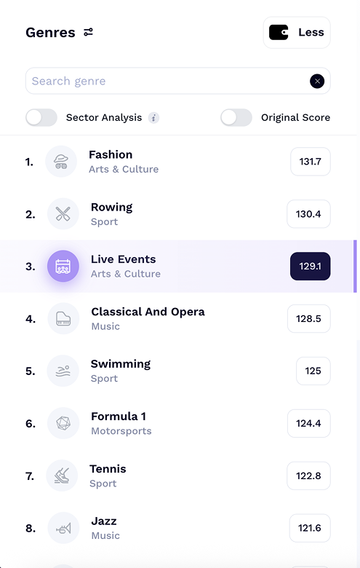Clear the genre search with the X button
The height and width of the screenshot is (568, 360).
click(x=317, y=81)
